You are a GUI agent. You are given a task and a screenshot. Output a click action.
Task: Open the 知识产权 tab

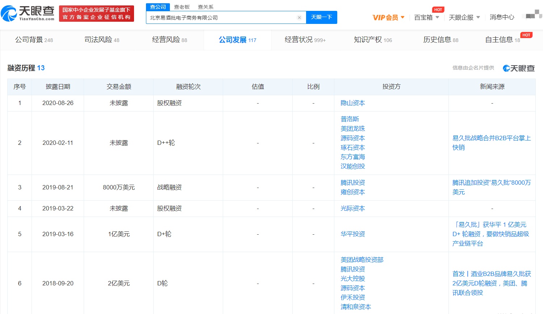coord(373,40)
